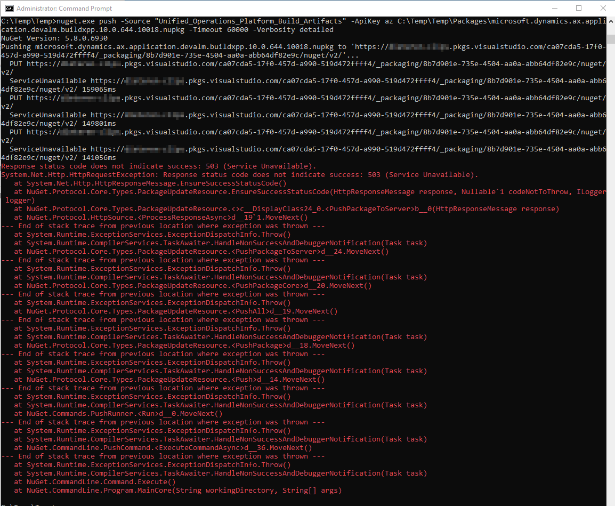The width and height of the screenshot is (615, 506).
Task: Click the '<PushPackageCore>d__20.MoveNext()' line
Action: point(192,286)
